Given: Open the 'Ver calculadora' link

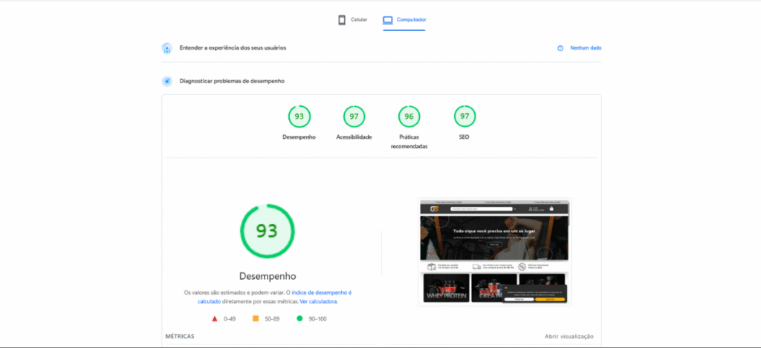Looking at the screenshot, I should click(319, 302).
